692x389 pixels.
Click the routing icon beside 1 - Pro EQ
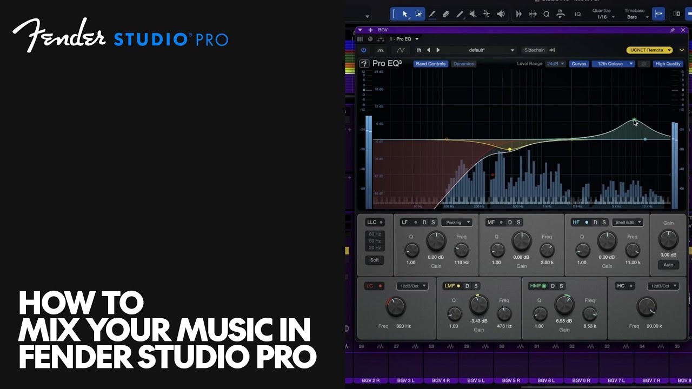coord(381,39)
